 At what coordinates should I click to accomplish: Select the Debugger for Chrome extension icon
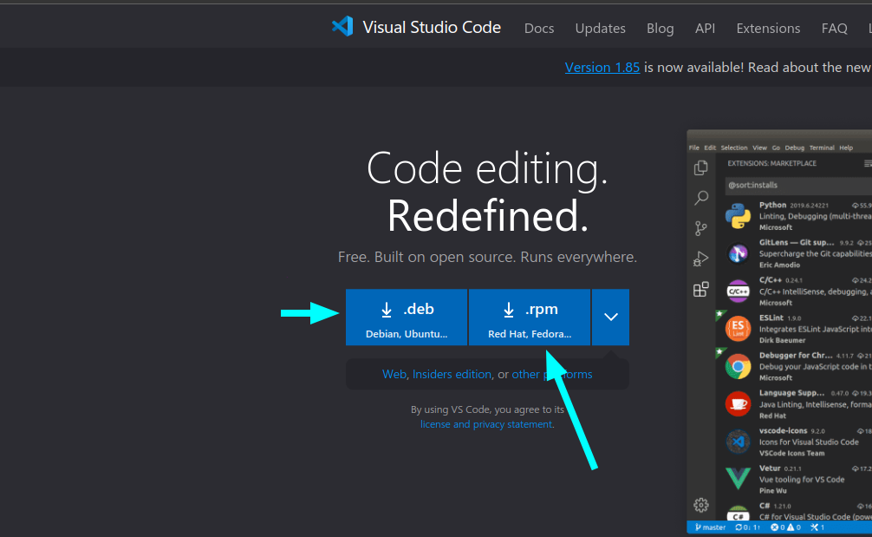point(738,366)
